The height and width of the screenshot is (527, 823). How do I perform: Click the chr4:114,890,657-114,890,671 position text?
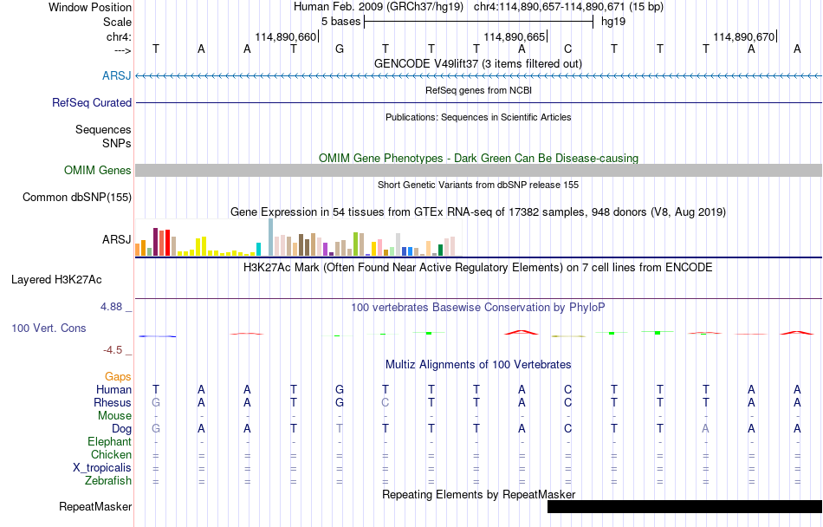568,7
